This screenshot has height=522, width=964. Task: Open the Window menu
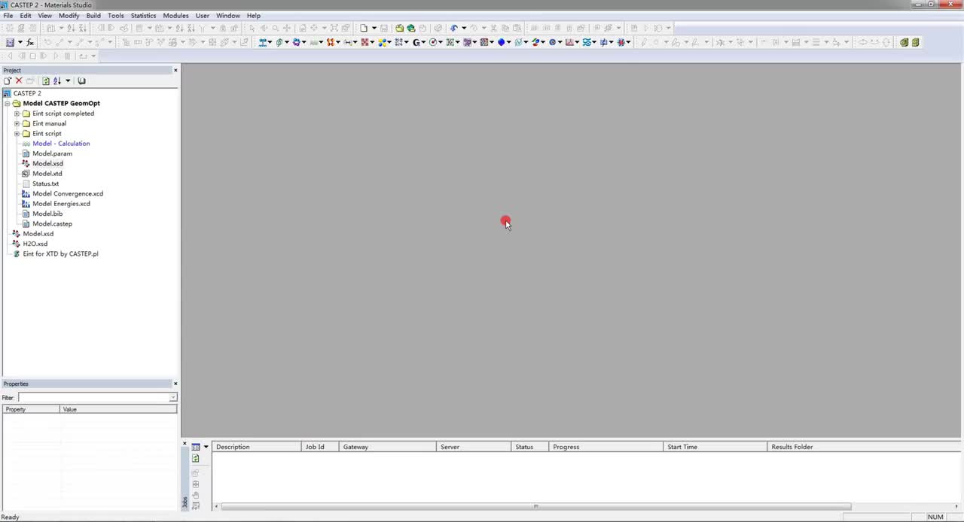pos(228,15)
